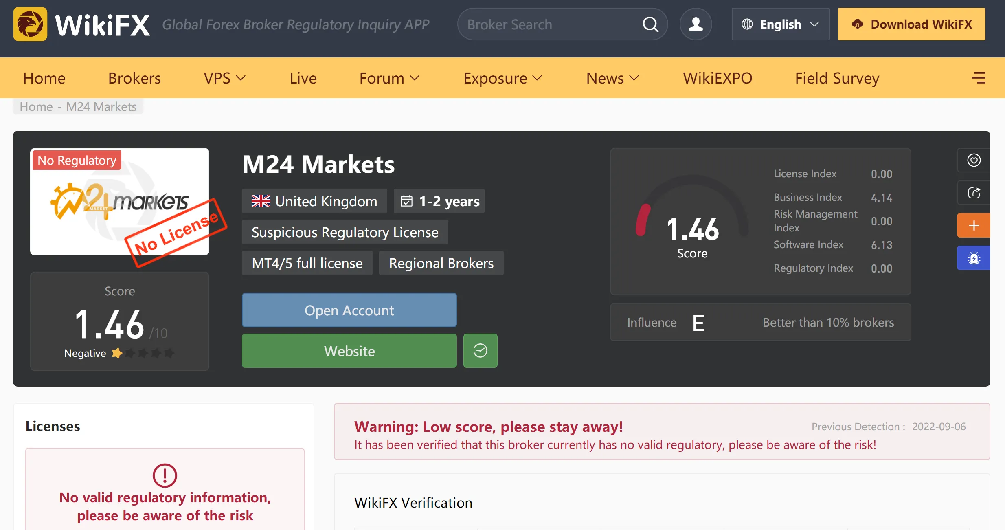Click the red warning exclamation icon in Licenses
Screen dimensions: 1005x530
(x=165, y=475)
